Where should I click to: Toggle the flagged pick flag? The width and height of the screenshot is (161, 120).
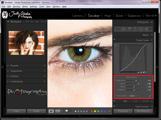coord(66,111)
